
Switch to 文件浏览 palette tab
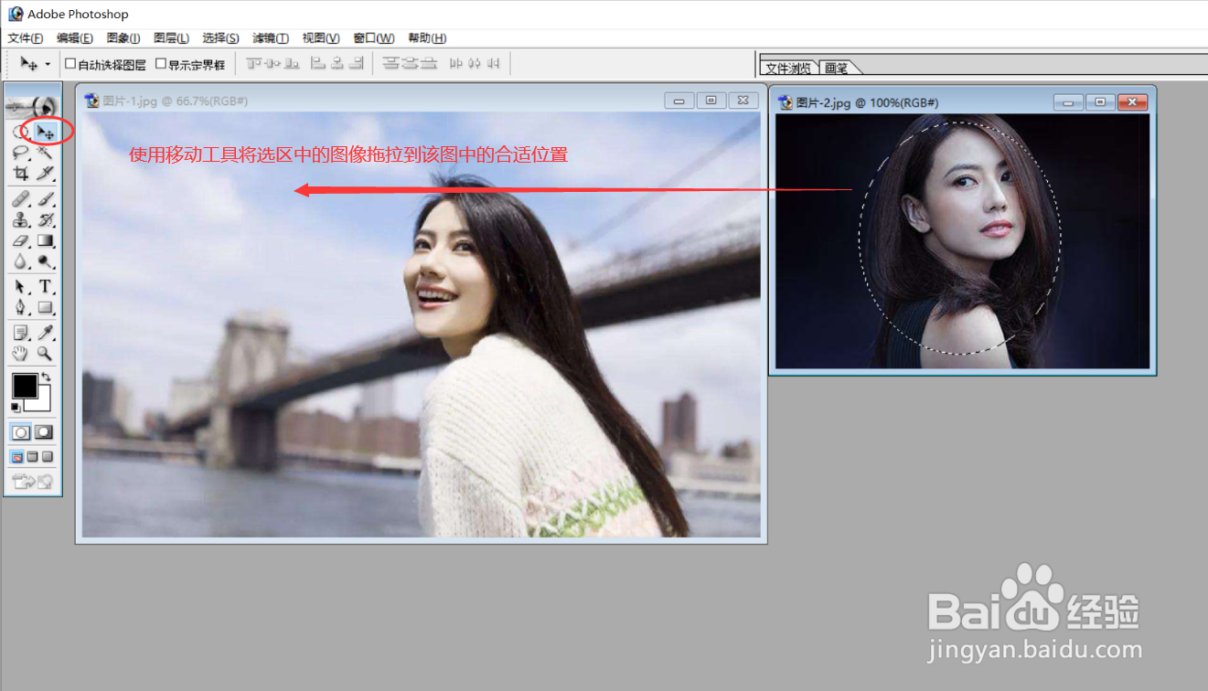tap(788, 68)
